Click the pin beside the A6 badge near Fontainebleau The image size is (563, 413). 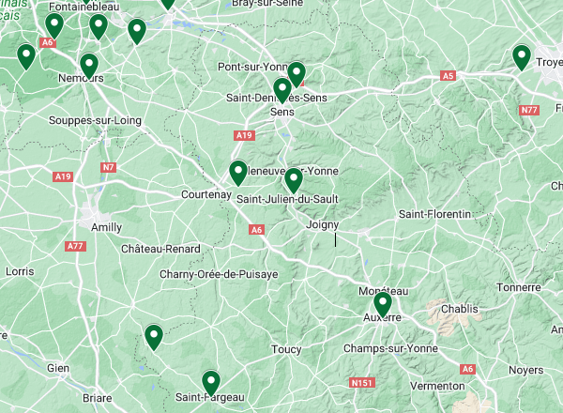pyautogui.click(x=54, y=26)
